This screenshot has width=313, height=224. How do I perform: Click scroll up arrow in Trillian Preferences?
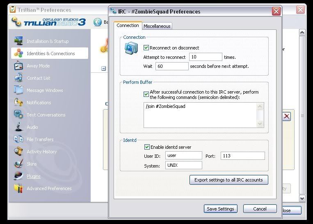click(x=302, y=32)
